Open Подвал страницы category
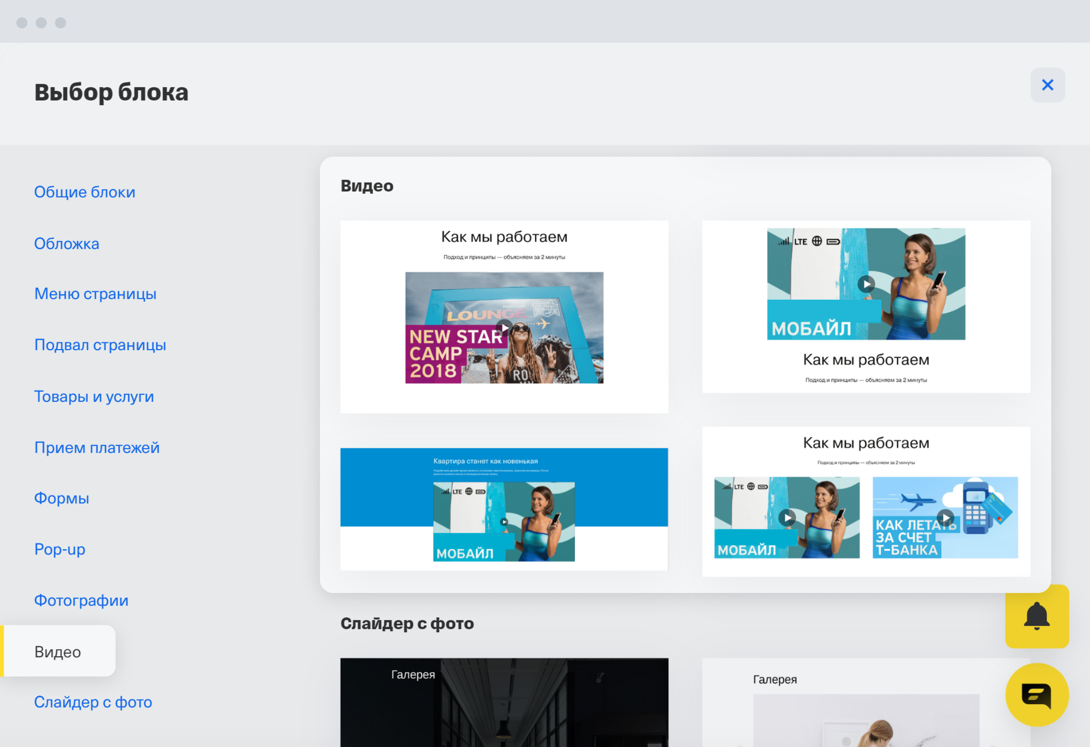 coord(100,345)
